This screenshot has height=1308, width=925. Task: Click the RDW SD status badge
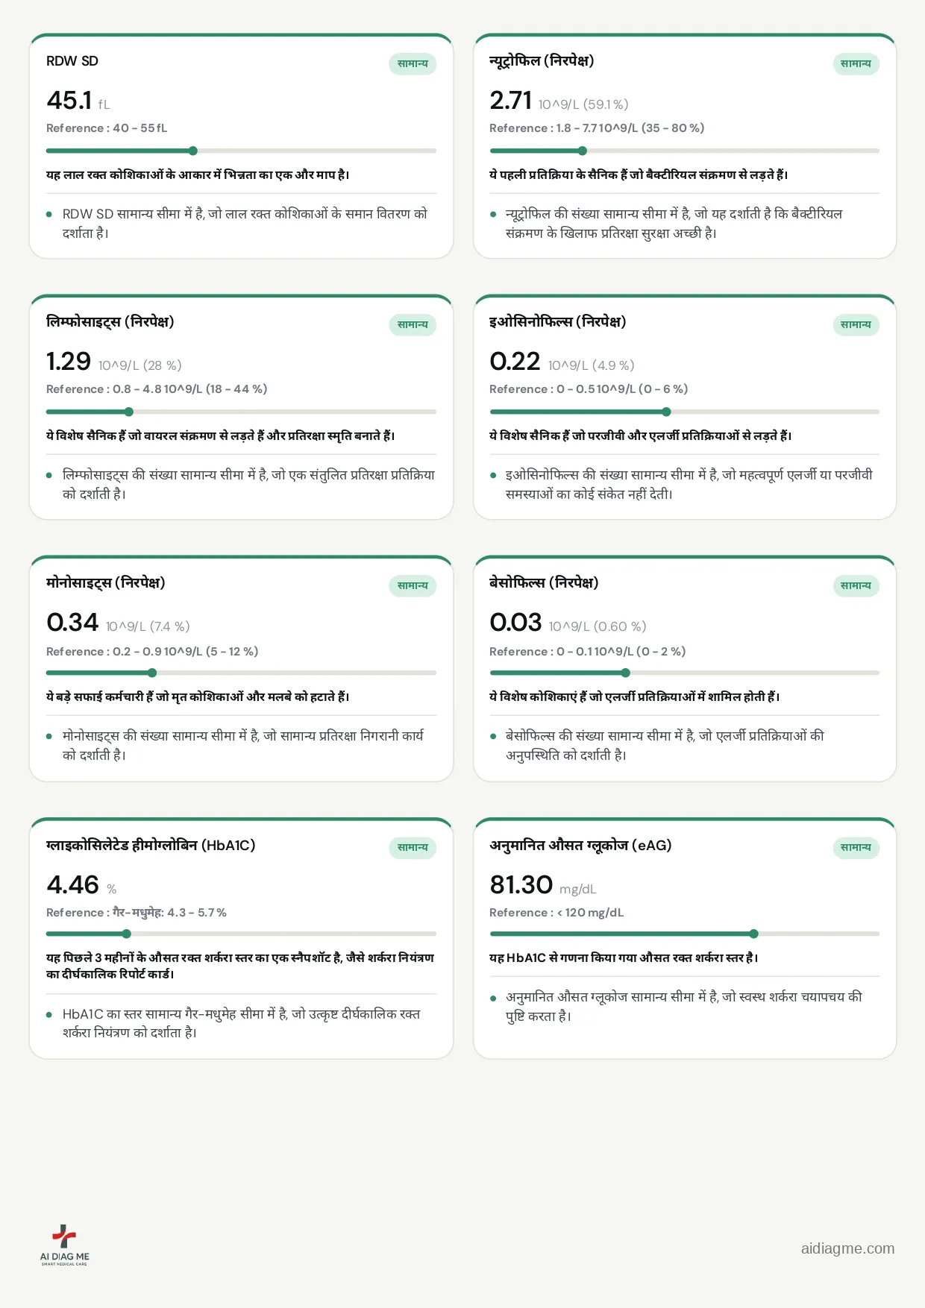click(x=413, y=64)
